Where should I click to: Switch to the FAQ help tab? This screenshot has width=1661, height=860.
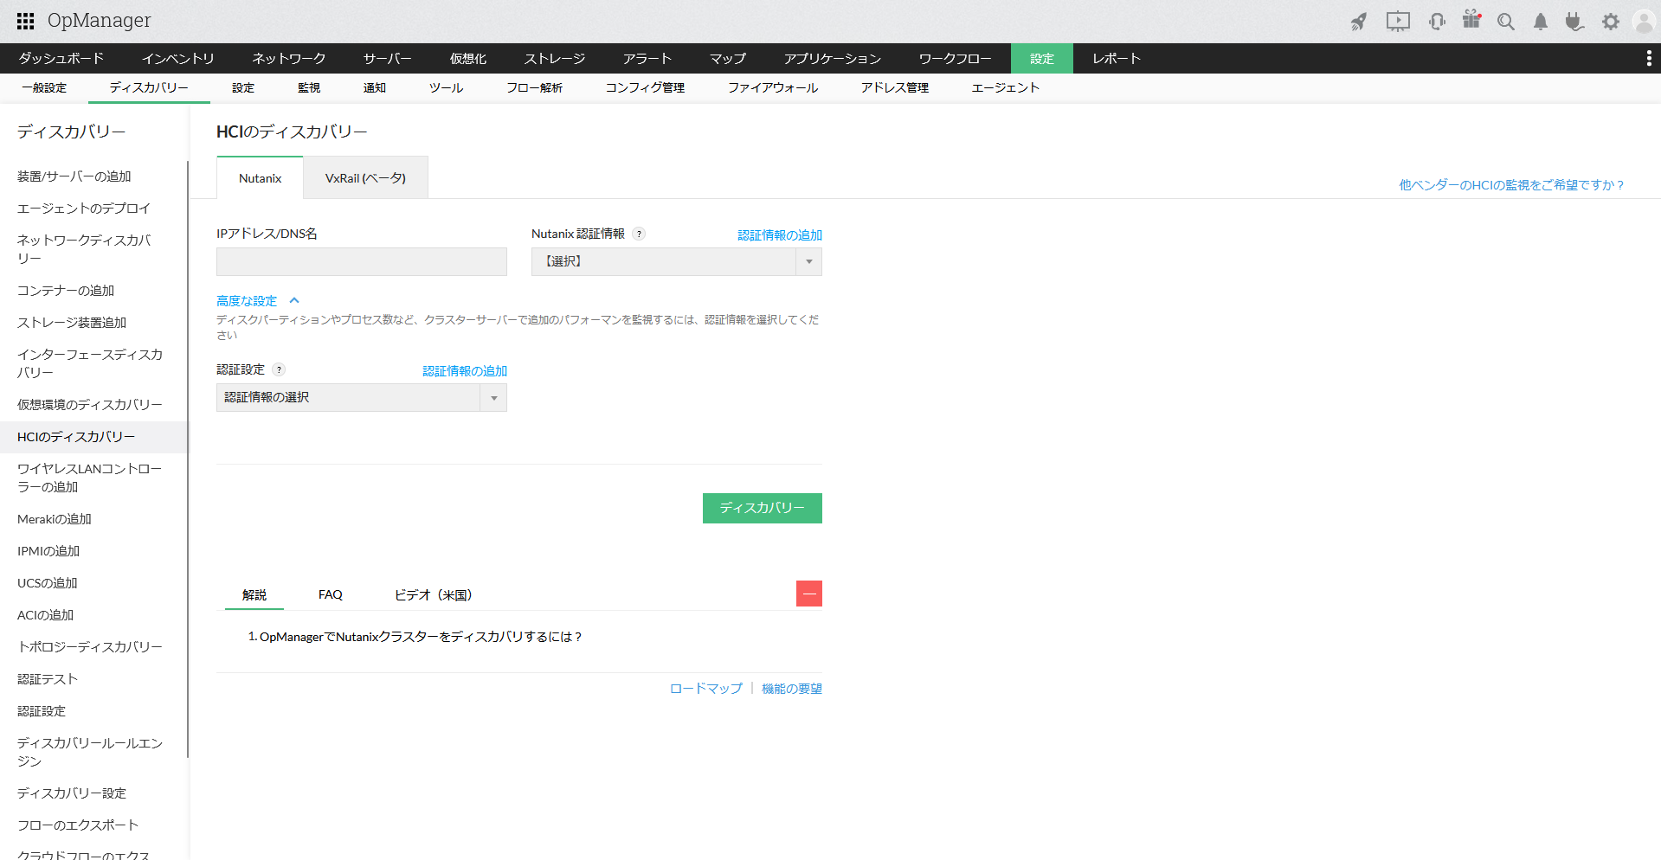pyautogui.click(x=331, y=594)
